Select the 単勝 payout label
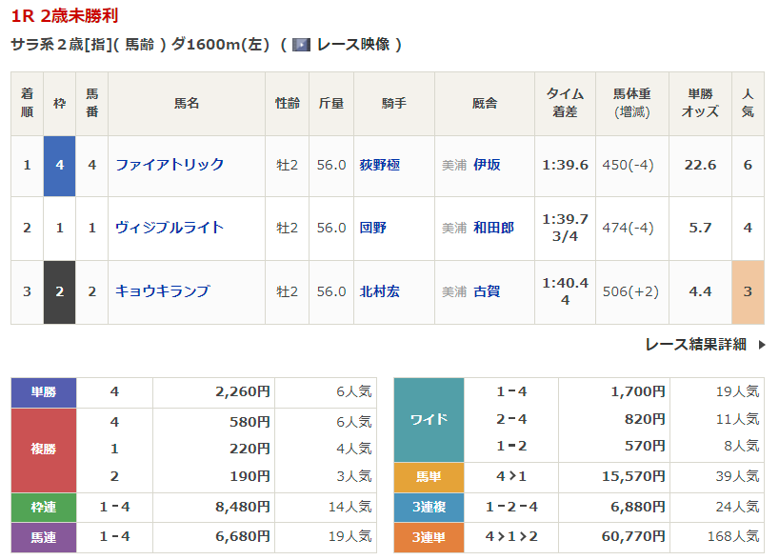Viewport: 779px width, 560px height. [x=43, y=391]
